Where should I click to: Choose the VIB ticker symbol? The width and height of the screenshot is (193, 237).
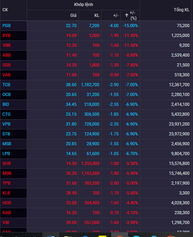[6, 223]
